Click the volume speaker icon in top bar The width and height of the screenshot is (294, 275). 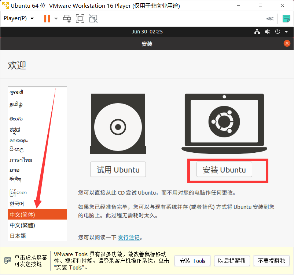pyautogui.click(x=268, y=32)
